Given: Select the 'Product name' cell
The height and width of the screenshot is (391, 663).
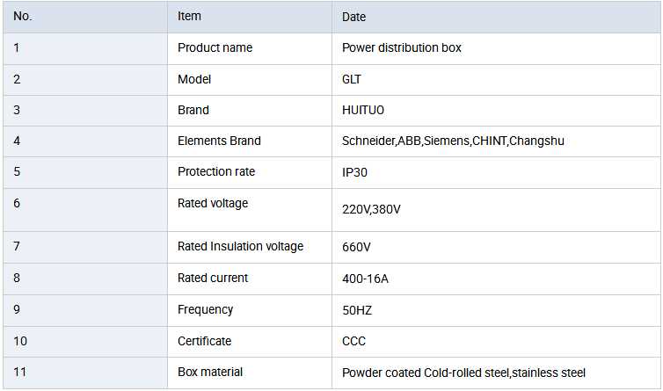Looking at the screenshot, I should click(x=215, y=47).
